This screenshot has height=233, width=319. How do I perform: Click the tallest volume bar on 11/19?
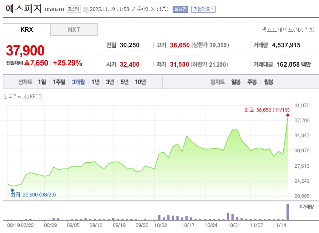pyautogui.click(x=288, y=212)
